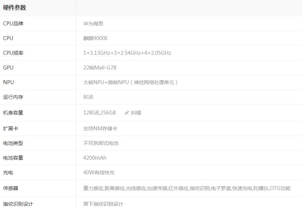Select the 华为海思 CPU brand value

94,24
